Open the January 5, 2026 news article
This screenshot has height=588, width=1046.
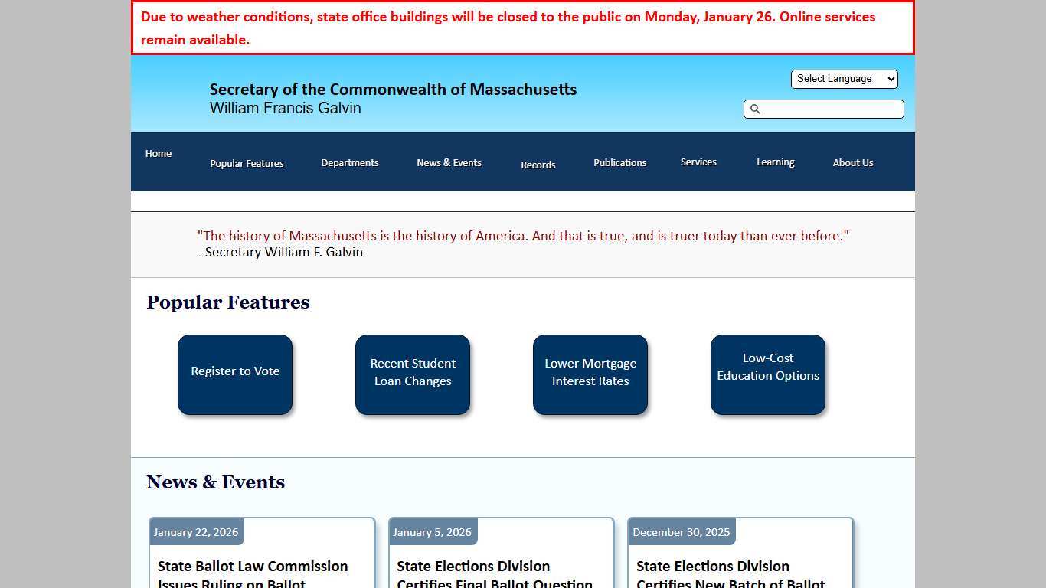coord(494,573)
